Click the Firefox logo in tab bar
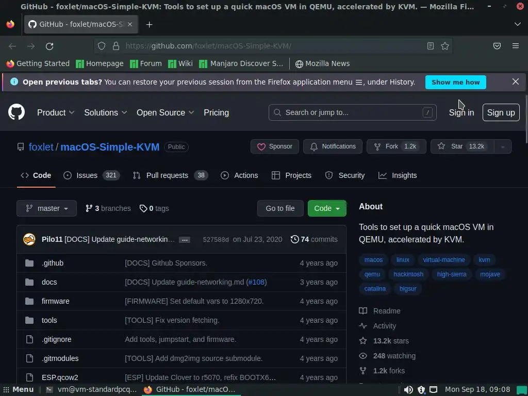This screenshot has width=528, height=396. click(10, 24)
